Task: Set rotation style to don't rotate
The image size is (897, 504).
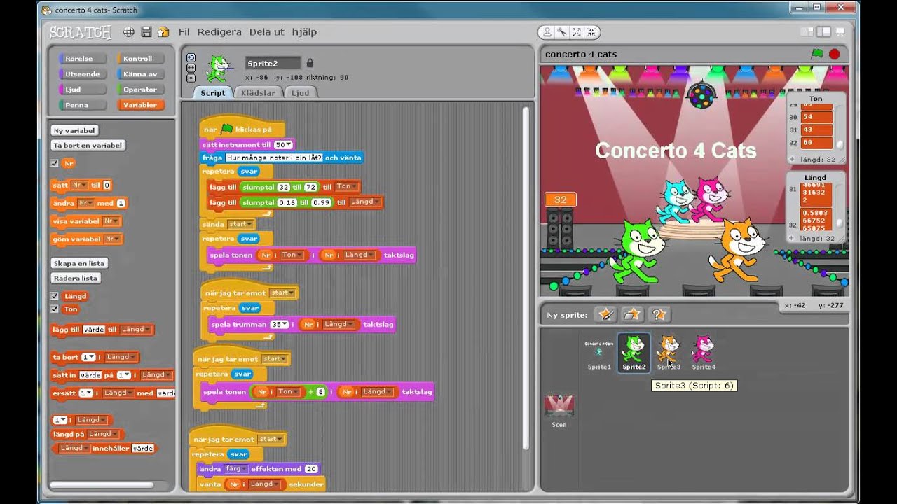Action: [x=191, y=78]
